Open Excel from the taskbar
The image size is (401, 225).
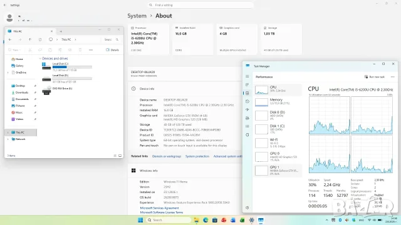click(x=242, y=220)
